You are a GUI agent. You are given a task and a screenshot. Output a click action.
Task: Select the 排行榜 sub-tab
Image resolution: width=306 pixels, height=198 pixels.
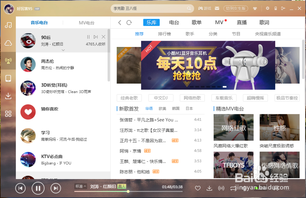(x=165, y=34)
